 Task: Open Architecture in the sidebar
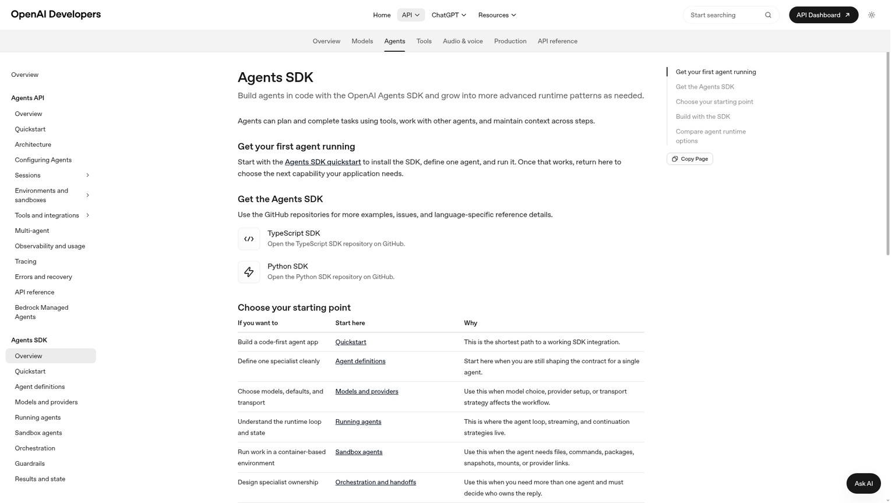pyautogui.click(x=33, y=144)
